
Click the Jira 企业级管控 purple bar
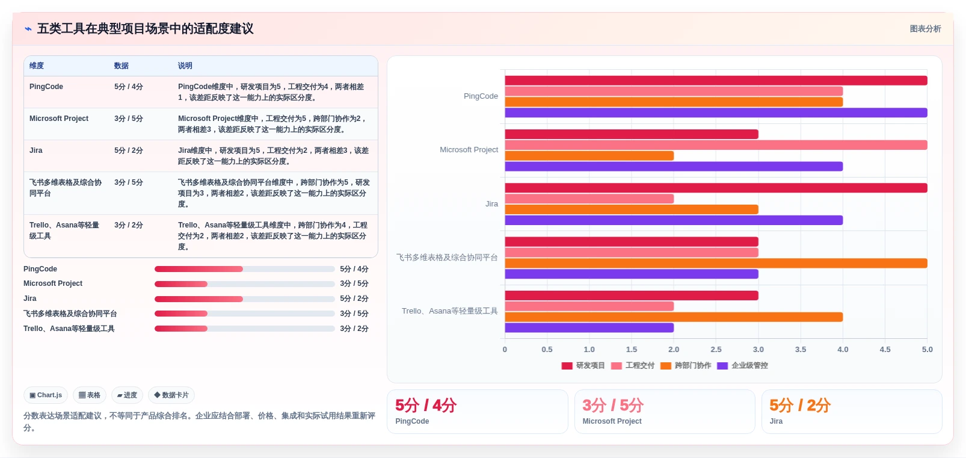click(x=674, y=220)
